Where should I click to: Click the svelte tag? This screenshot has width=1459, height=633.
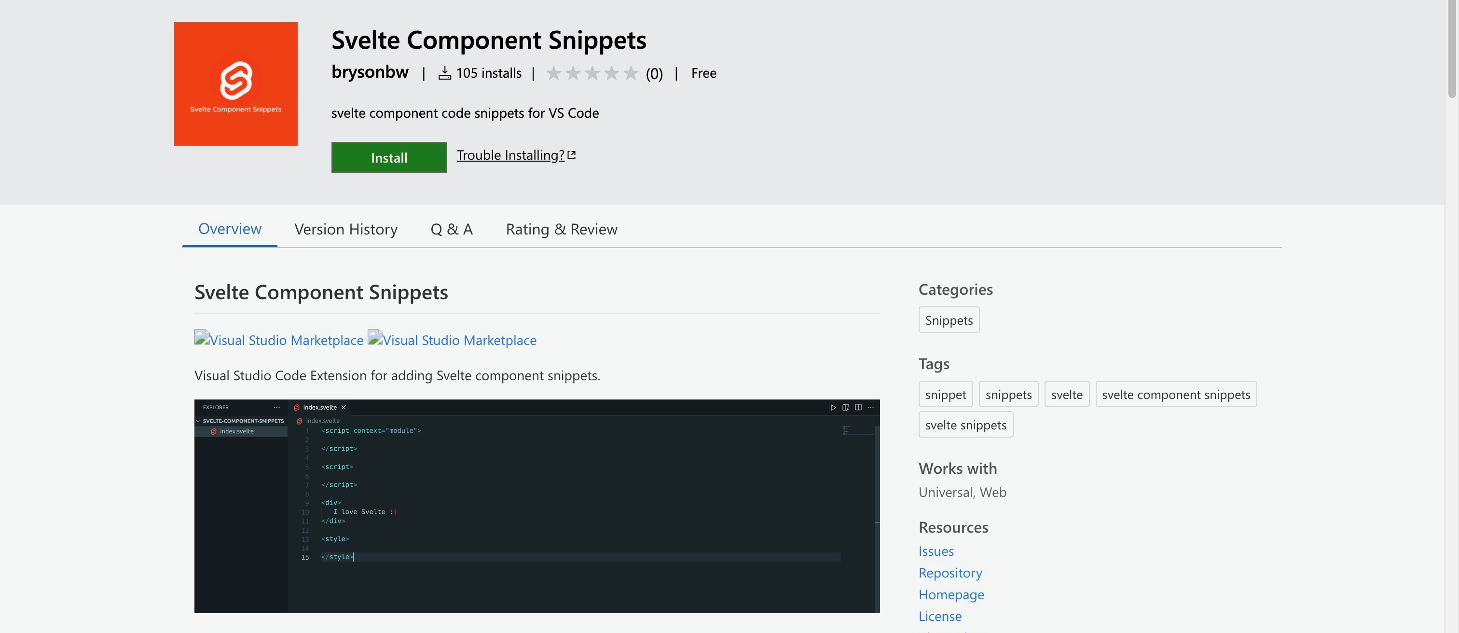[1066, 394]
